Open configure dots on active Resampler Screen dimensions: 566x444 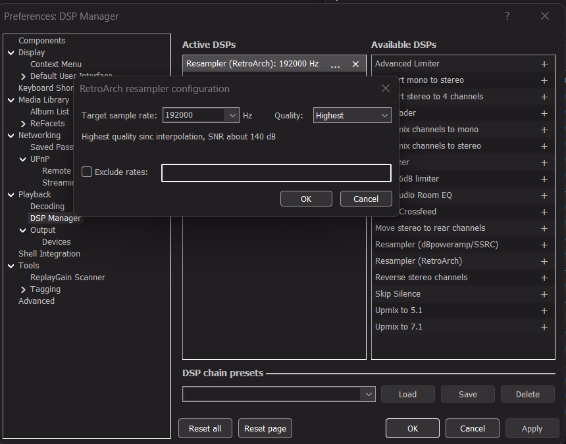336,64
